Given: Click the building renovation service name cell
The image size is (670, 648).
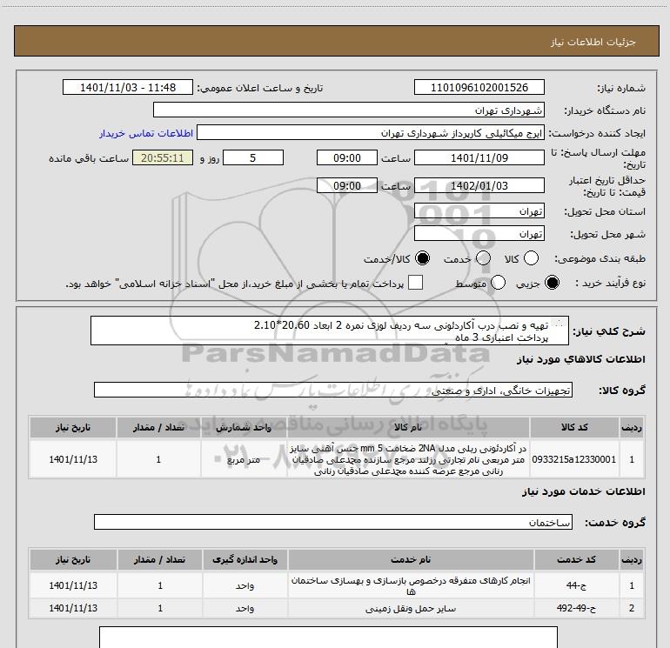Looking at the screenshot, I should point(411,585).
